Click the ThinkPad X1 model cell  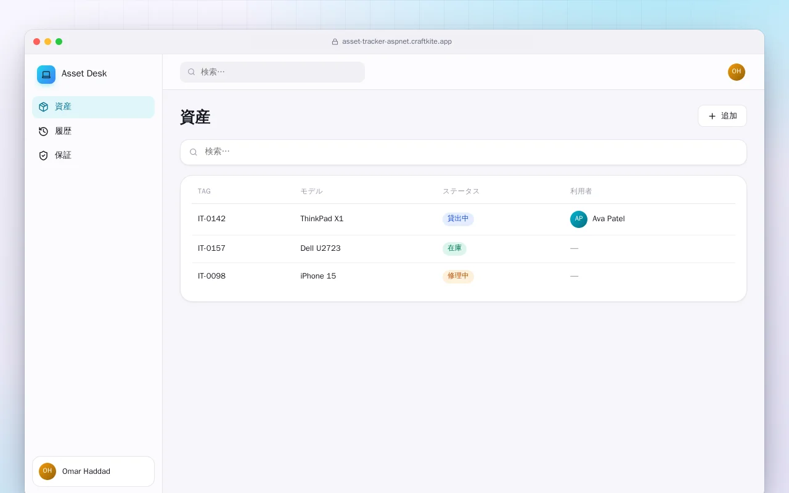click(322, 219)
